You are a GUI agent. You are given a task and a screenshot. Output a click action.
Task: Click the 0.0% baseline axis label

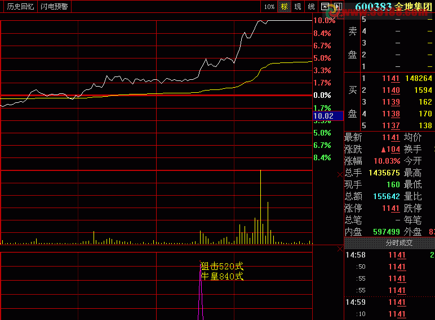pos(322,95)
